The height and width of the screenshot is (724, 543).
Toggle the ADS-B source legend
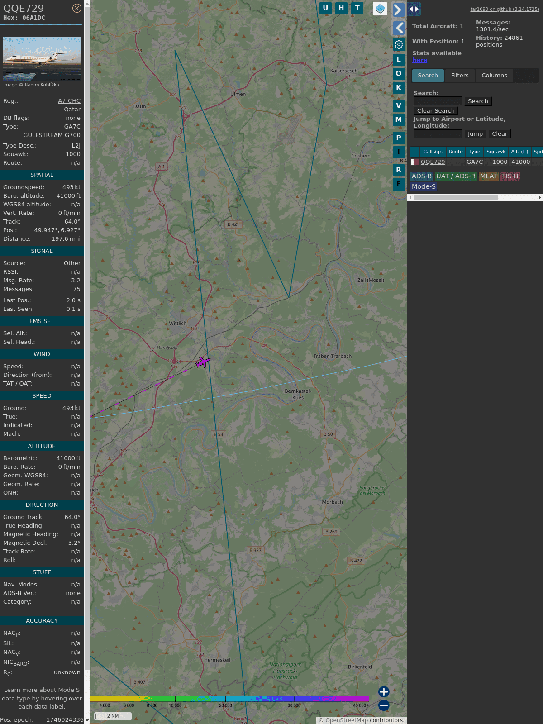[x=422, y=176]
